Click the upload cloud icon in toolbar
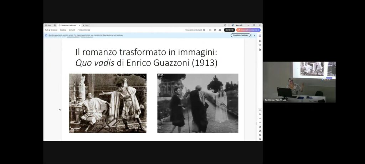Screen dimensions: 365x164 coord(215,30)
